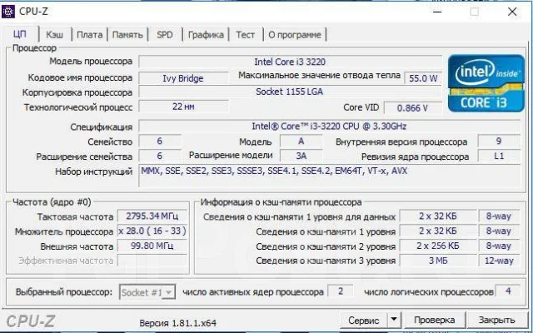Click the i3-3220 CPU @ 3.30GHz specification
Image resolution: width=533 pixels, height=333 pixels.
point(329,127)
